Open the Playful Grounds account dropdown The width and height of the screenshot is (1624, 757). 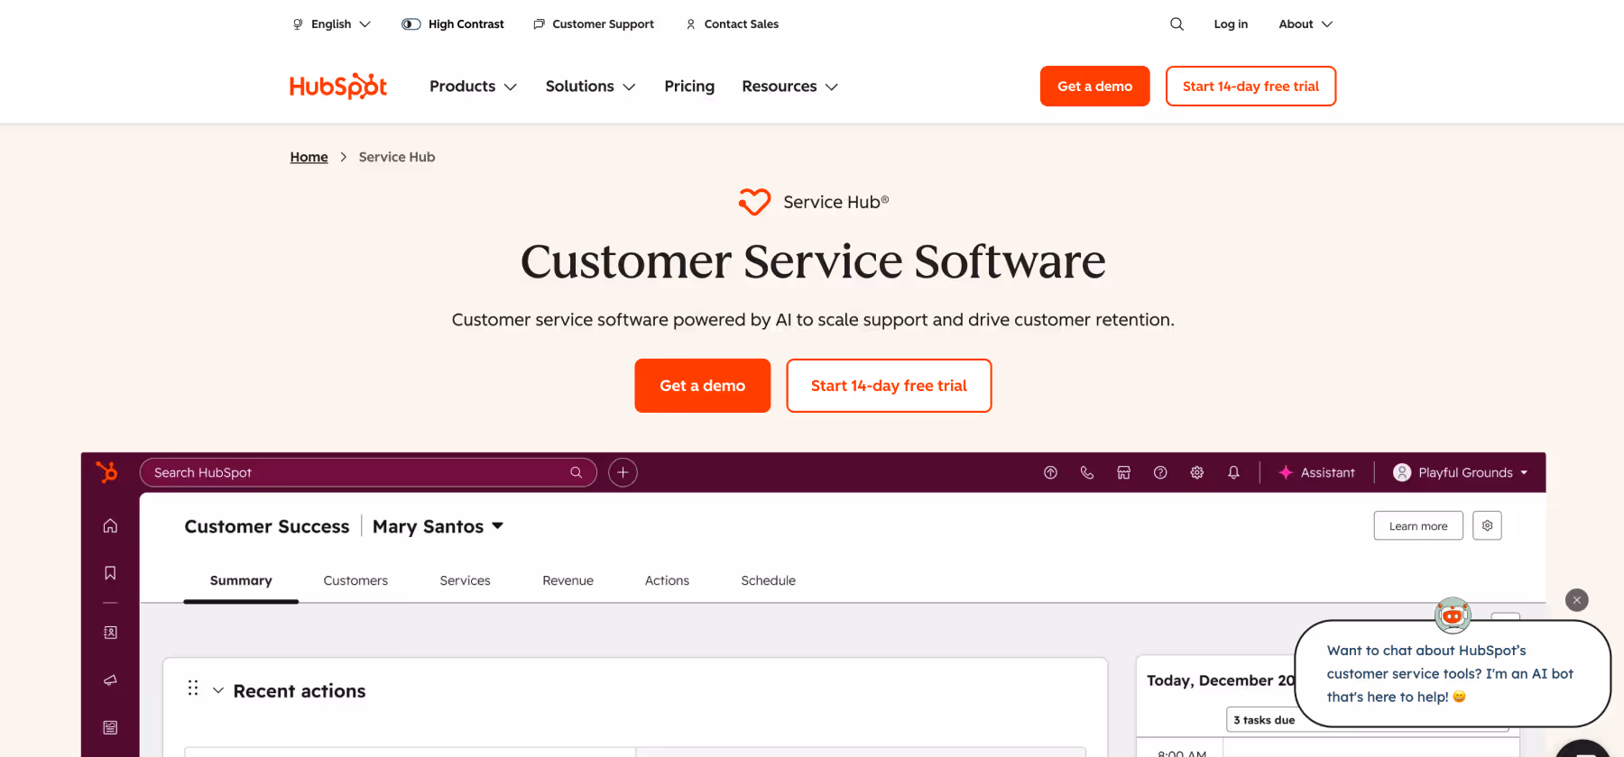pos(1461,472)
